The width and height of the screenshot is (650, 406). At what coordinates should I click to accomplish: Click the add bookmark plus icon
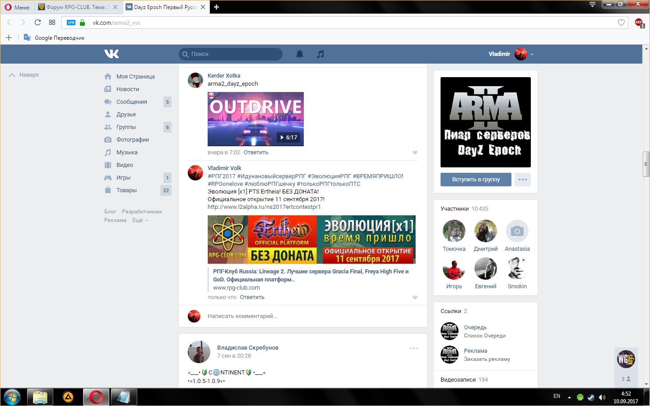(9, 37)
